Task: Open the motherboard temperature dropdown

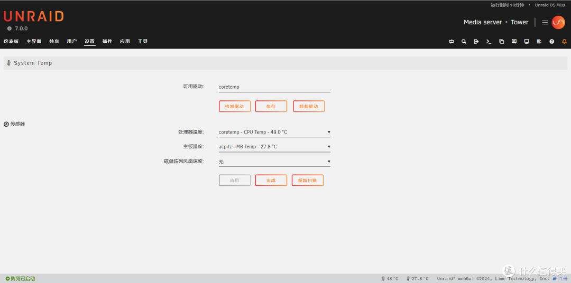Action: tap(274, 147)
